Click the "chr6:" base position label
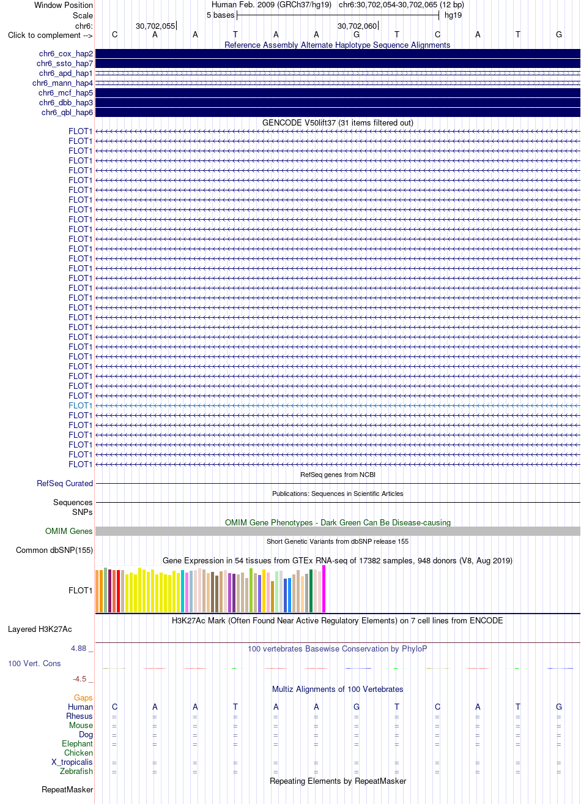 point(84,26)
